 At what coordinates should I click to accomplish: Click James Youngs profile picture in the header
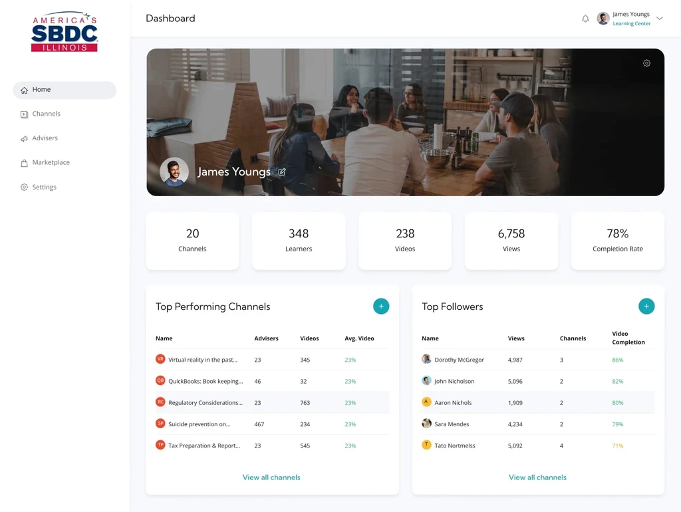(603, 18)
